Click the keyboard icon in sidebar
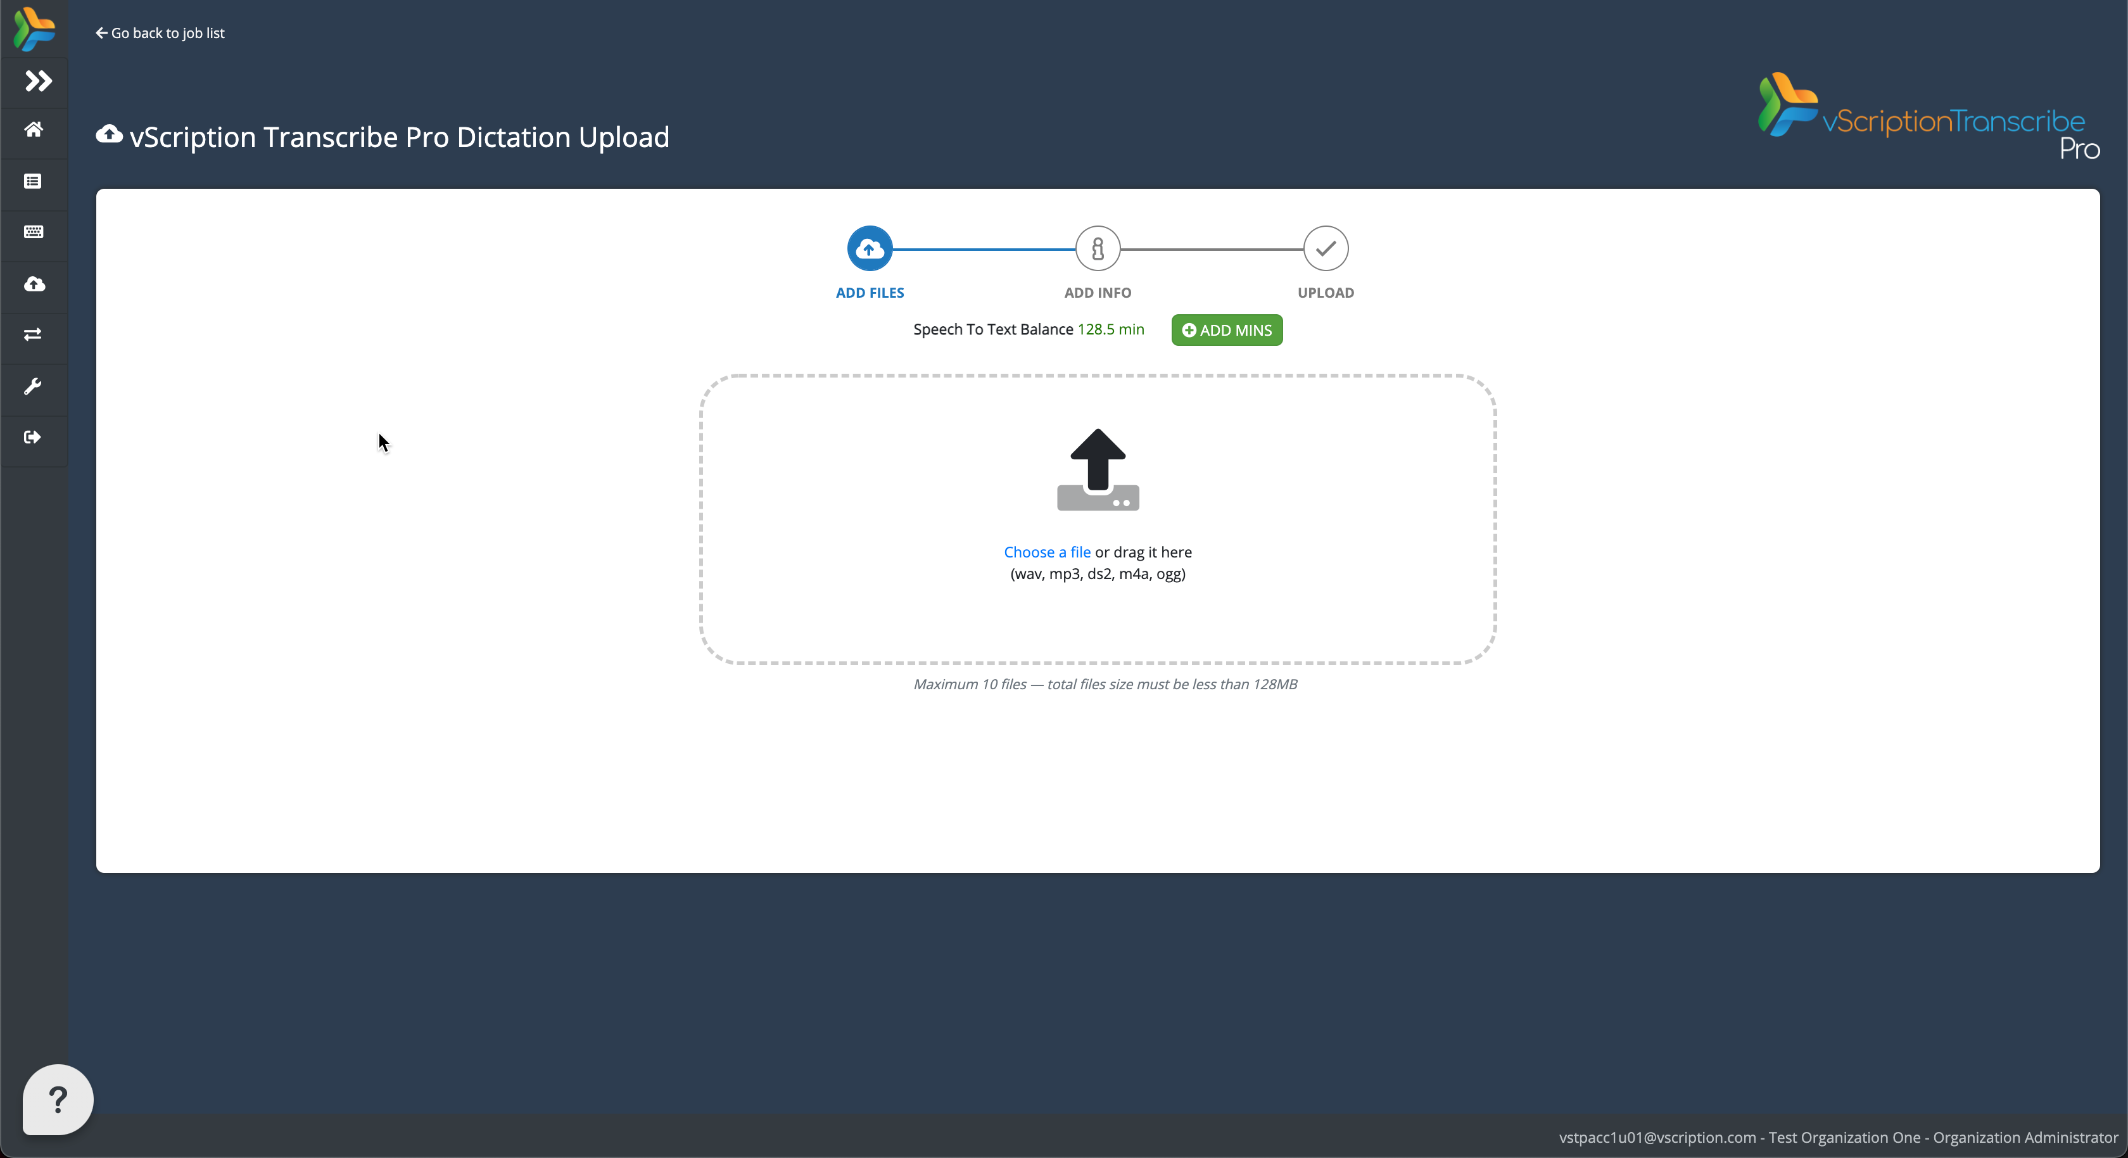This screenshot has height=1158, width=2128. point(34,232)
